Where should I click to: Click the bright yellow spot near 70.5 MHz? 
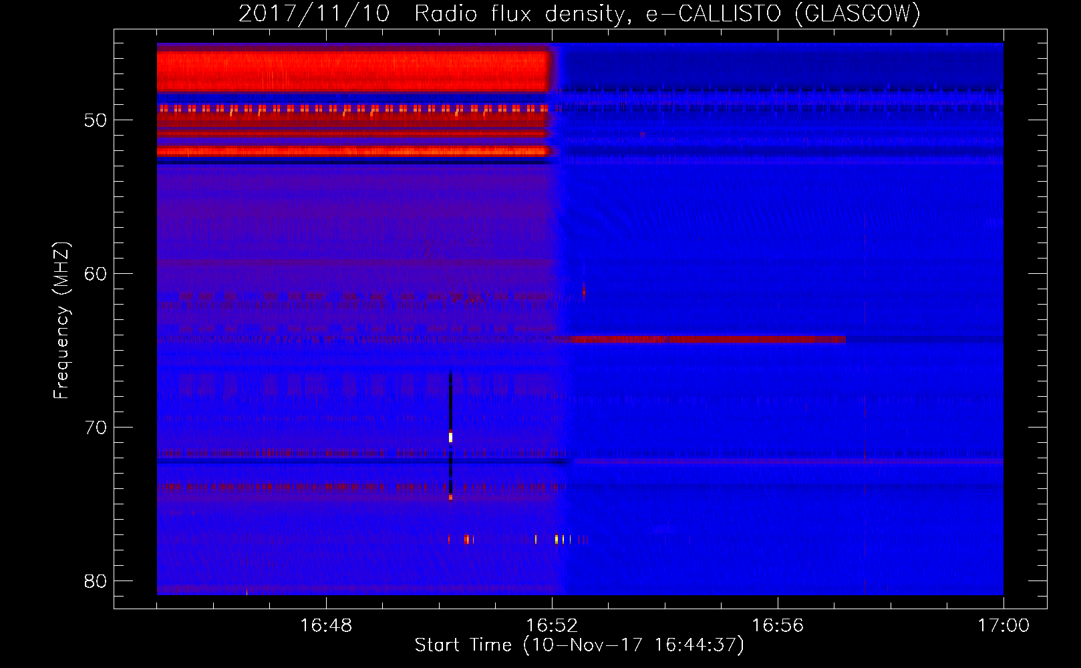pyautogui.click(x=450, y=437)
